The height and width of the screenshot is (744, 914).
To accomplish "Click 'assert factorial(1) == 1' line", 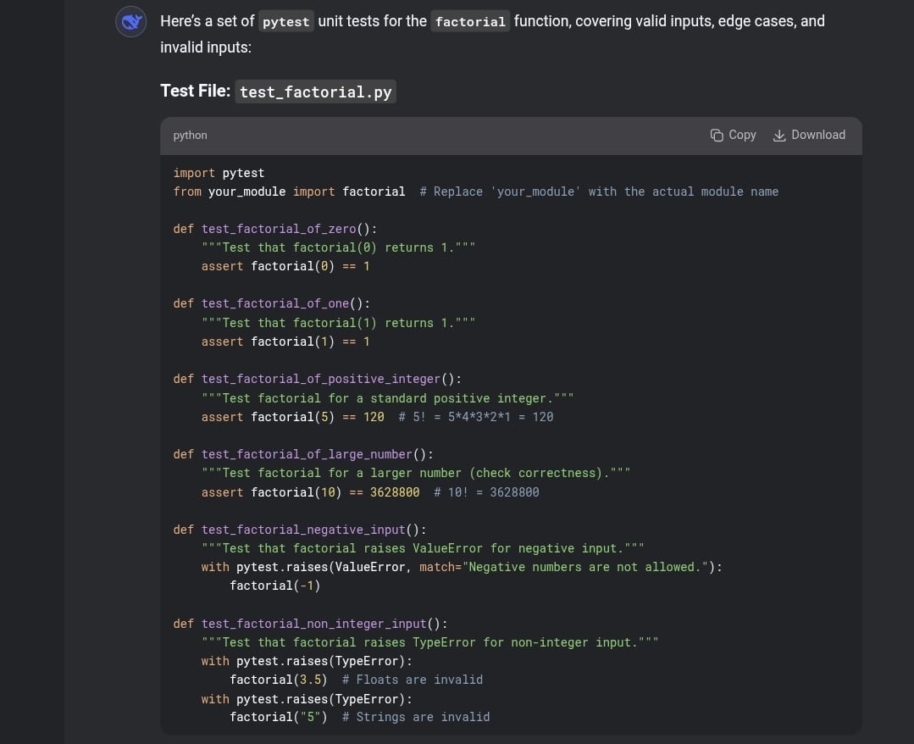I will 285,341.
